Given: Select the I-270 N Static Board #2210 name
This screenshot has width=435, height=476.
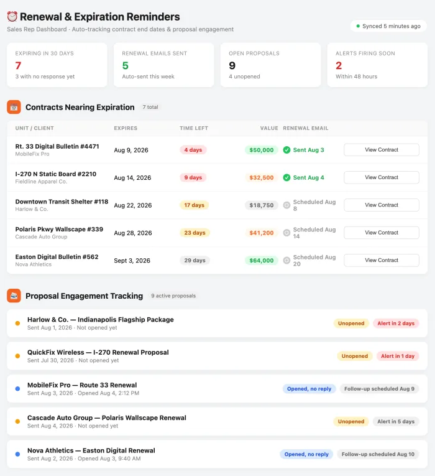Looking at the screenshot, I should coord(56,174).
